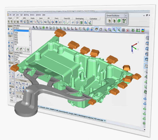Click the green pencil edit mesh object icon
158x140 pixels.
(x=17, y=49)
